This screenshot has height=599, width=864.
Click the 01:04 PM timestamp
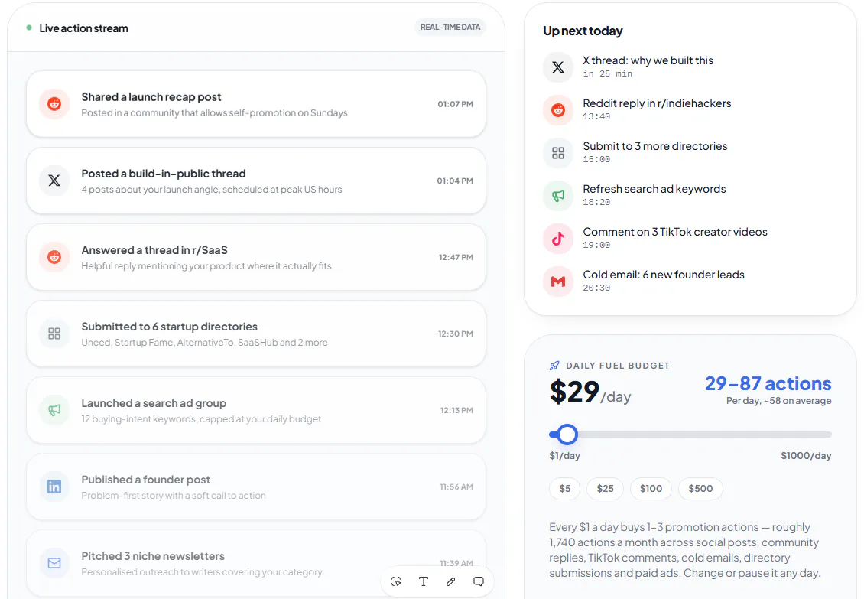click(x=455, y=181)
